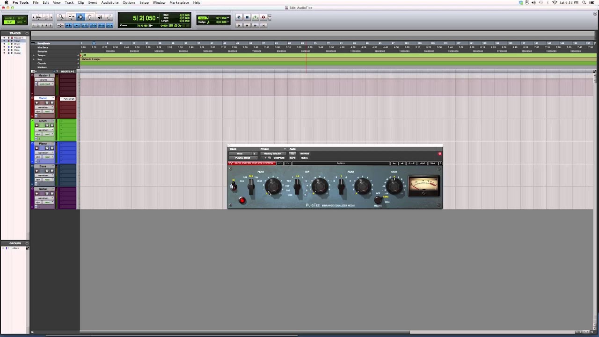Adjust the DIP gain knob
The width and height of the screenshot is (599, 337).
click(x=320, y=186)
